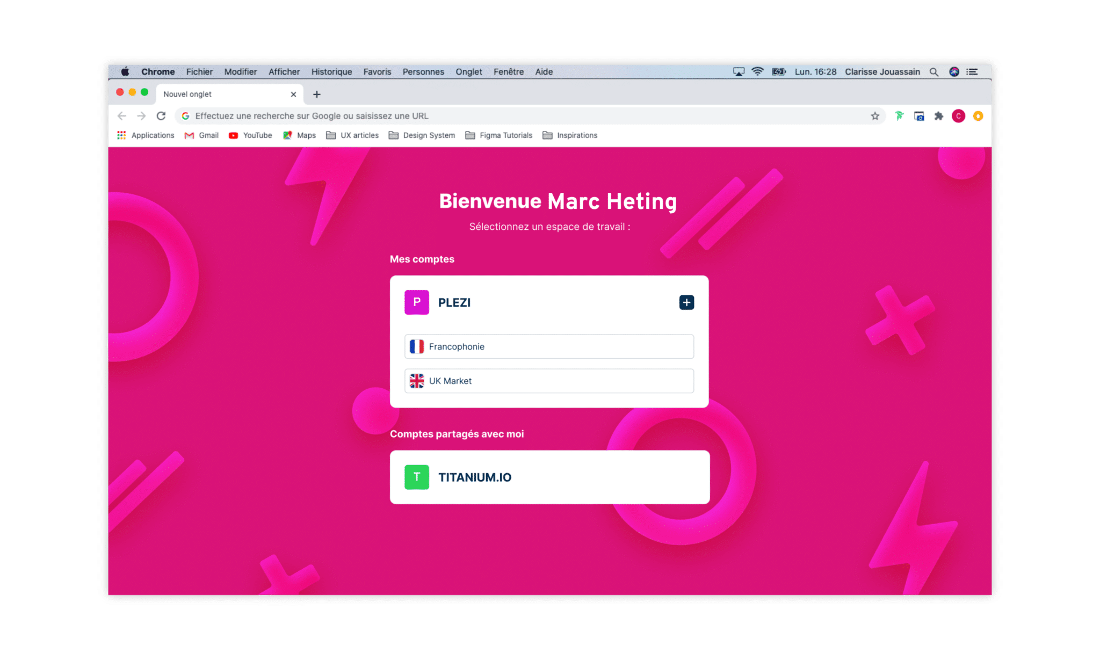
Task: Expand the Inspirations bookmark folder
Action: click(x=570, y=135)
